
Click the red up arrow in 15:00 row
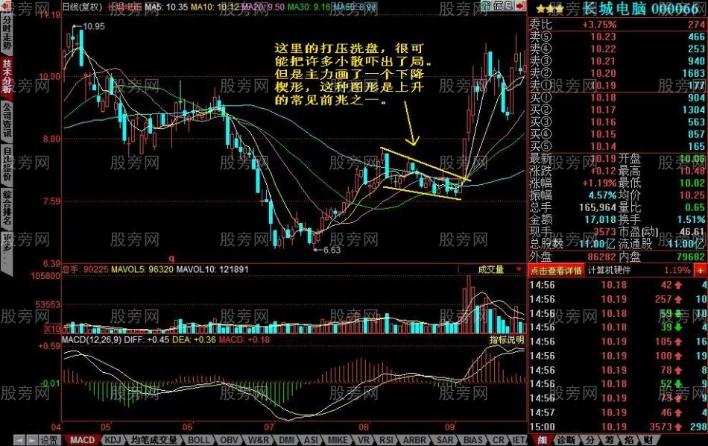tap(678, 427)
